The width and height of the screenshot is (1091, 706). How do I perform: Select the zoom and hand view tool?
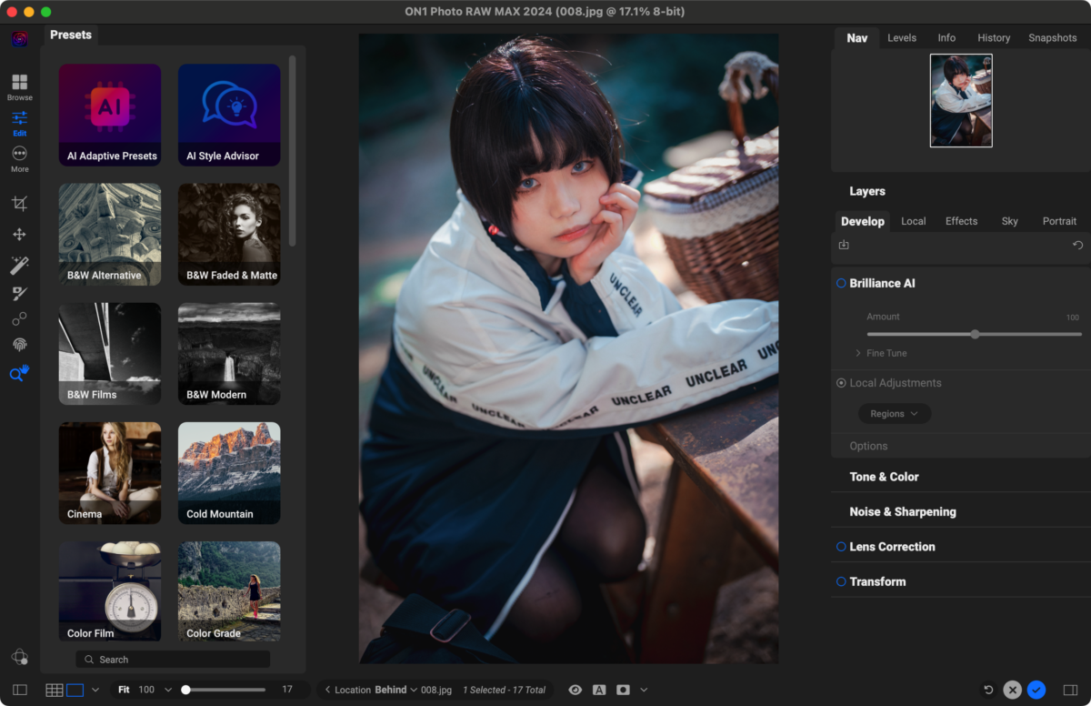coord(19,373)
